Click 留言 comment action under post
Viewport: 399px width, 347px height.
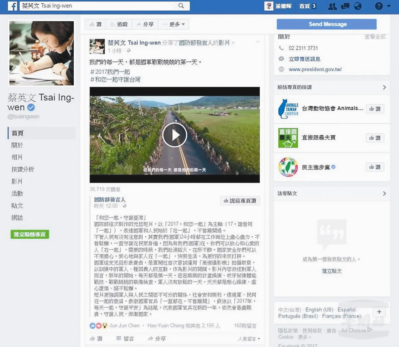pos(125,339)
